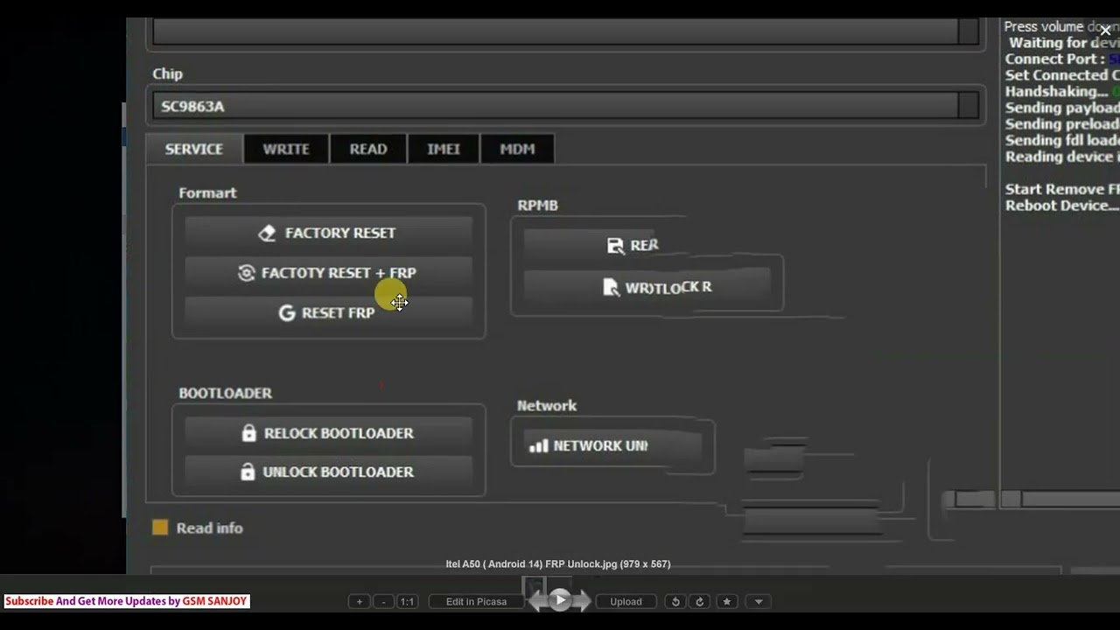Go to next image with right arrow
The width and height of the screenshot is (1120, 630).
pyautogui.click(x=582, y=601)
